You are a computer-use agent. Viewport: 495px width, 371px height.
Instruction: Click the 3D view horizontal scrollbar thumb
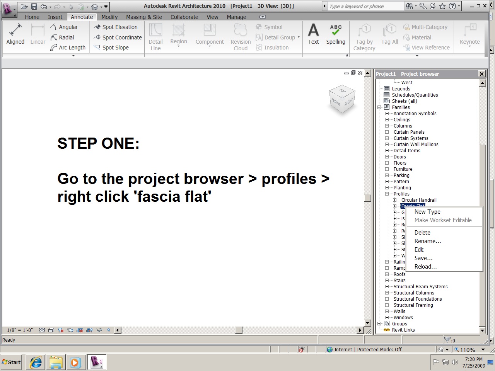coord(239,330)
